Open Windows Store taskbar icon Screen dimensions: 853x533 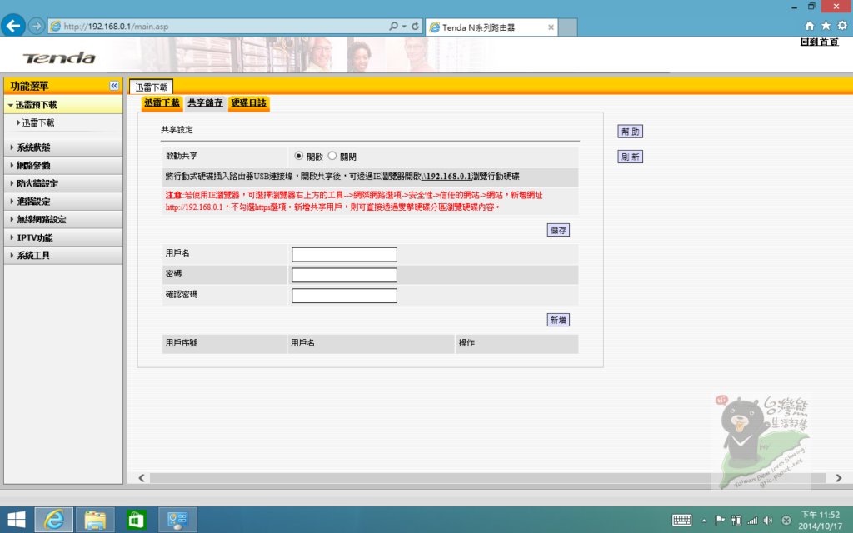tap(136, 520)
